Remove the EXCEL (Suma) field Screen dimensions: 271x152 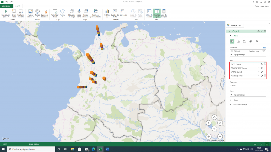tap(262, 64)
